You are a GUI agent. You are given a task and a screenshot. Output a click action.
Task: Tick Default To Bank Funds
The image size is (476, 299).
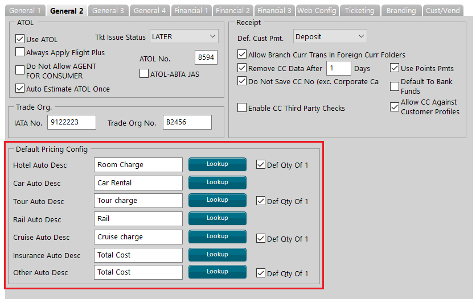(x=395, y=86)
